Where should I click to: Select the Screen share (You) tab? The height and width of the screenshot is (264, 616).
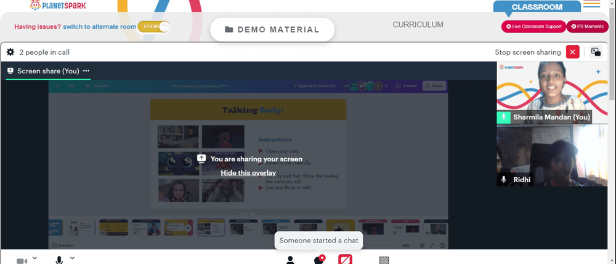(x=48, y=71)
